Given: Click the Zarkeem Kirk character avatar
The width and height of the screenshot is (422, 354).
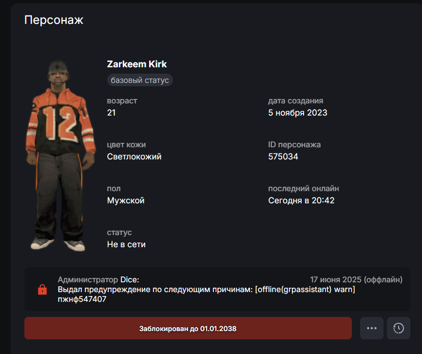Looking at the screenshot, I should pyautogui.click(x=60, y=156).
